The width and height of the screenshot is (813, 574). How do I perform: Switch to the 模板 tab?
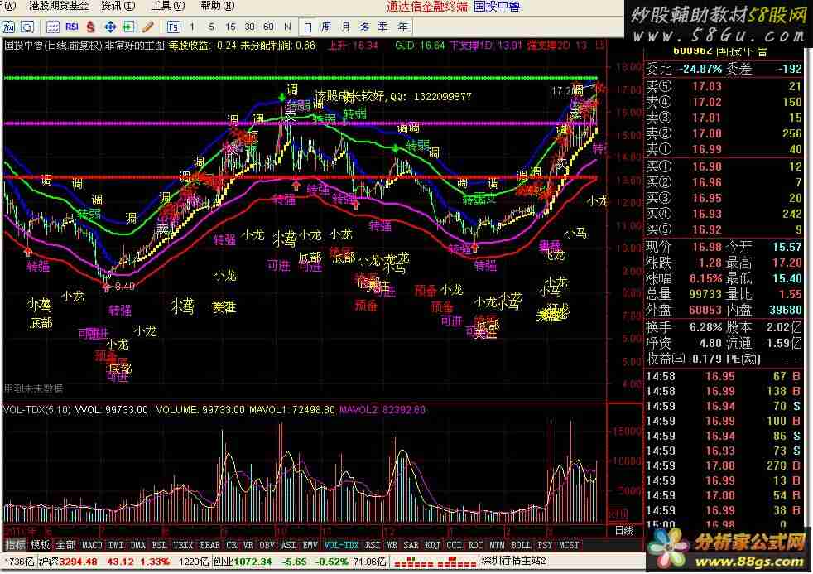(40, 545)
